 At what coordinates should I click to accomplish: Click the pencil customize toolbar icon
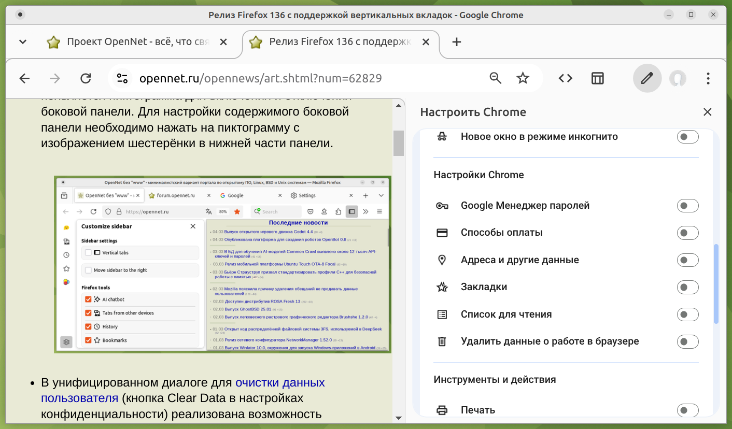[x=647, y=78]
